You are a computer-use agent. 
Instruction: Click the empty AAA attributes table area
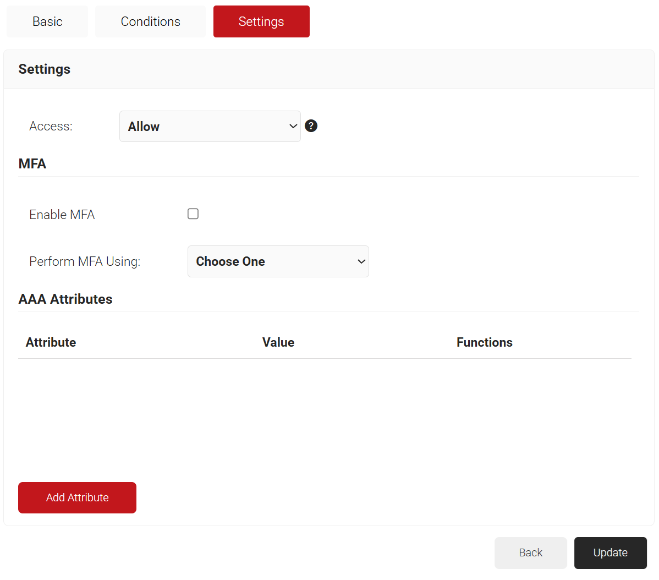point(325,413)
